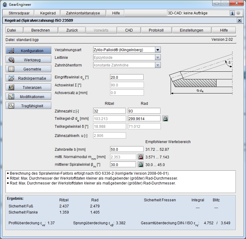Screen dimensions: 246x239
Task: Click the mittlerer Spiralwinkel input field
Action: (123, 165)
